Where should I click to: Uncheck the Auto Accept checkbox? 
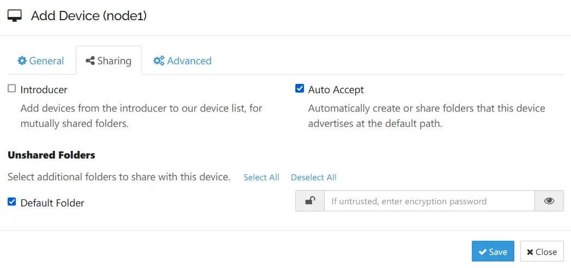(x=300, y=89)
